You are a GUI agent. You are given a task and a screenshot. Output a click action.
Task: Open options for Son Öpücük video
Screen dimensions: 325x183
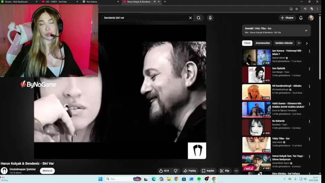(309, 69)
